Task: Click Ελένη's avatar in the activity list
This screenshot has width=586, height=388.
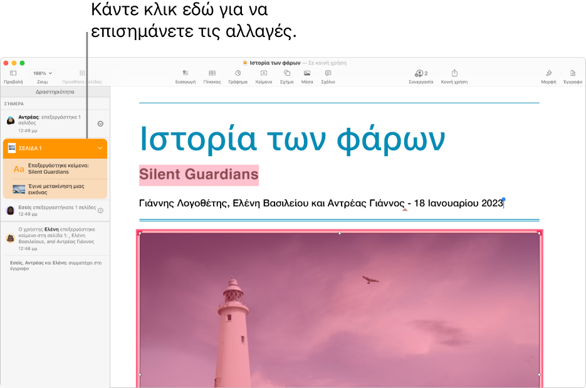Action: (x=11, y=238)
